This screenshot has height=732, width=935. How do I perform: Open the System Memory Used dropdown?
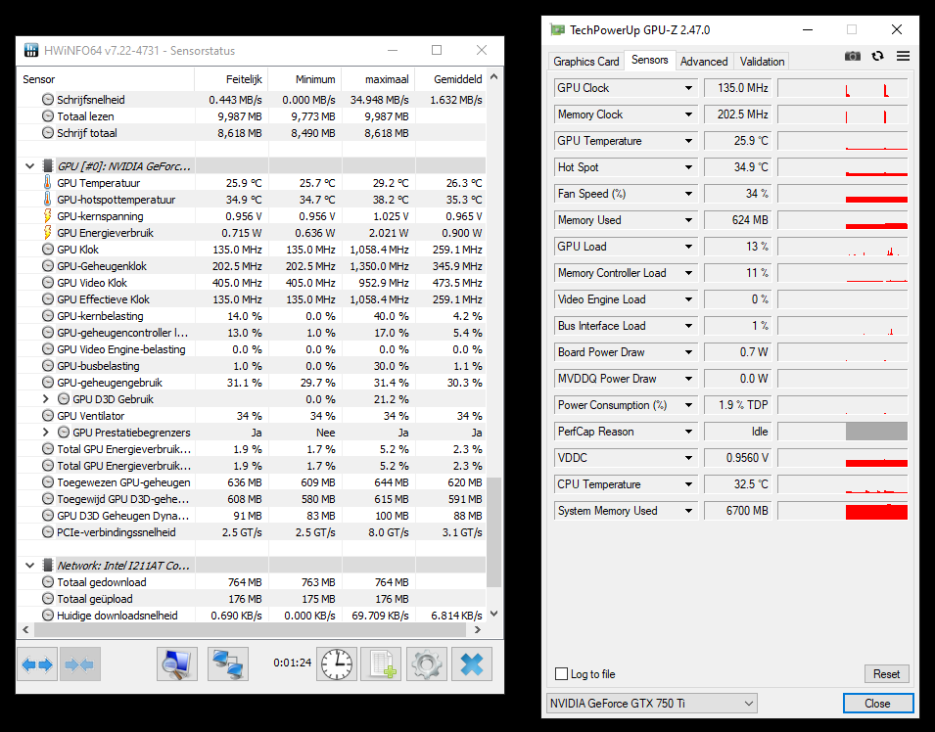point(688,511)
